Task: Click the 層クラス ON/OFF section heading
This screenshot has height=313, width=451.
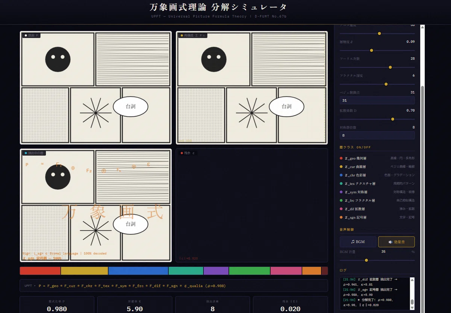Action: [x=355, y=147]
